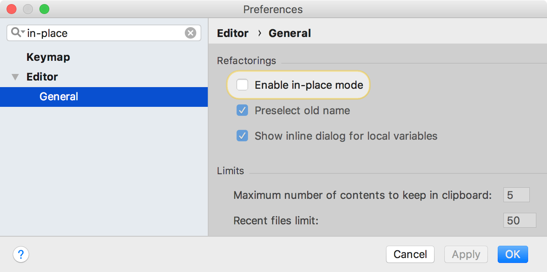Enable in-place mode
This screenshot has width=547, height=272.
(x=242, y=85)
